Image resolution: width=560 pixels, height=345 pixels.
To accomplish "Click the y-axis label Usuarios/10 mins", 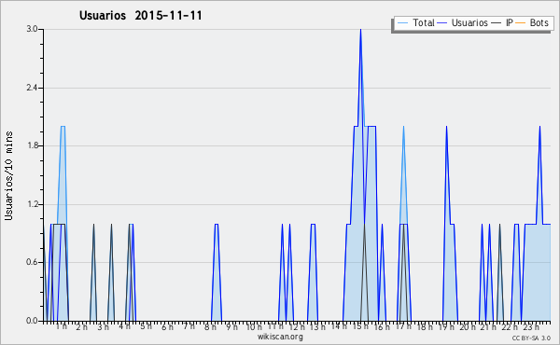I will 8,176.
